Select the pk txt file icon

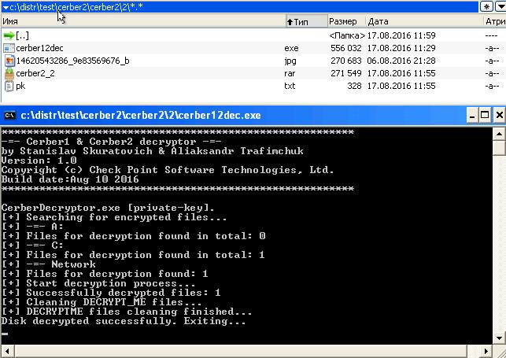pyautogui.click(x=9, y=86)
